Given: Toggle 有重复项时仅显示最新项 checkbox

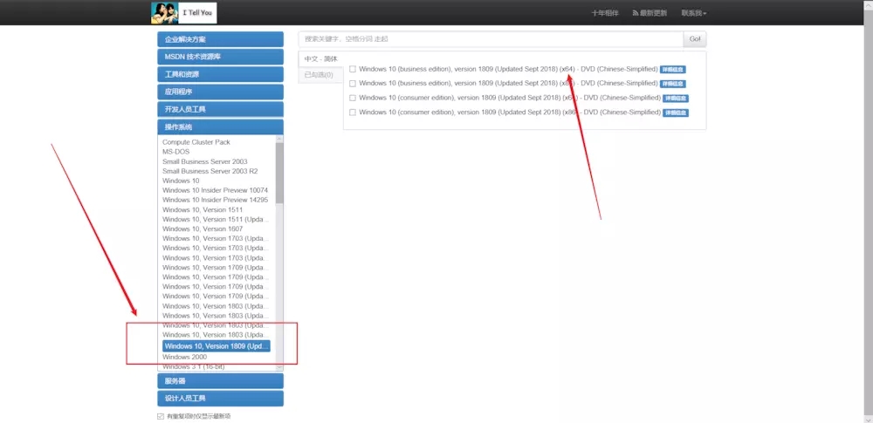Looking at the screenshot, I should (161, 416).
